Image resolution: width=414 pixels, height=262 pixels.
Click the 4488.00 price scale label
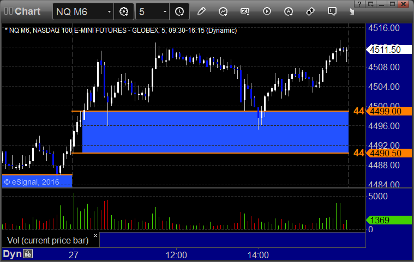[x=384, y=165]
